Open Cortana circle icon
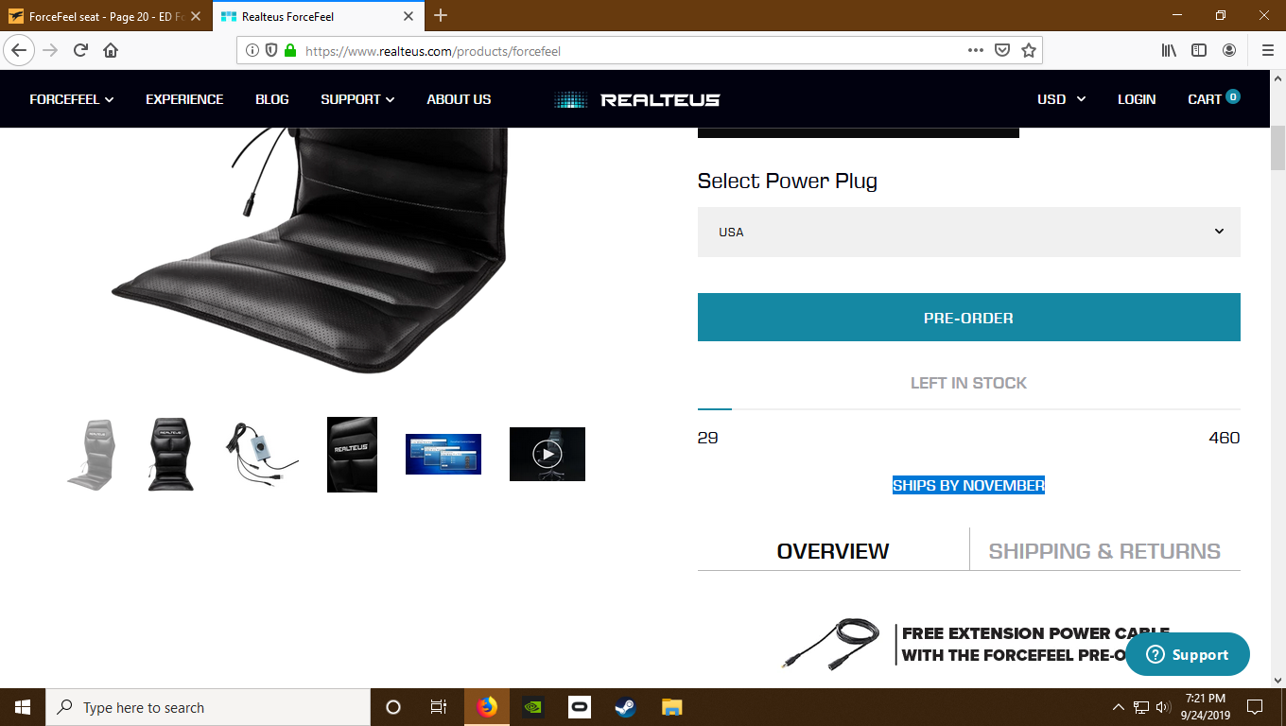This screenshot has width=1286, height=726. [393, 707]
